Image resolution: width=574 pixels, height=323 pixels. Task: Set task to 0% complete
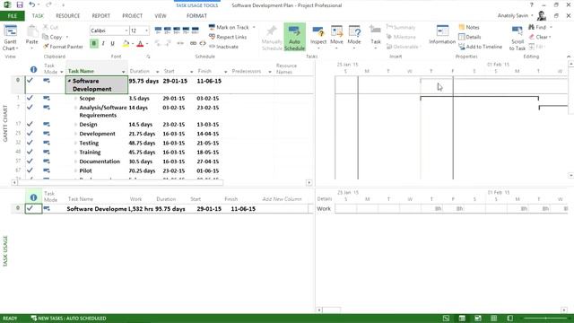[158, 30]
